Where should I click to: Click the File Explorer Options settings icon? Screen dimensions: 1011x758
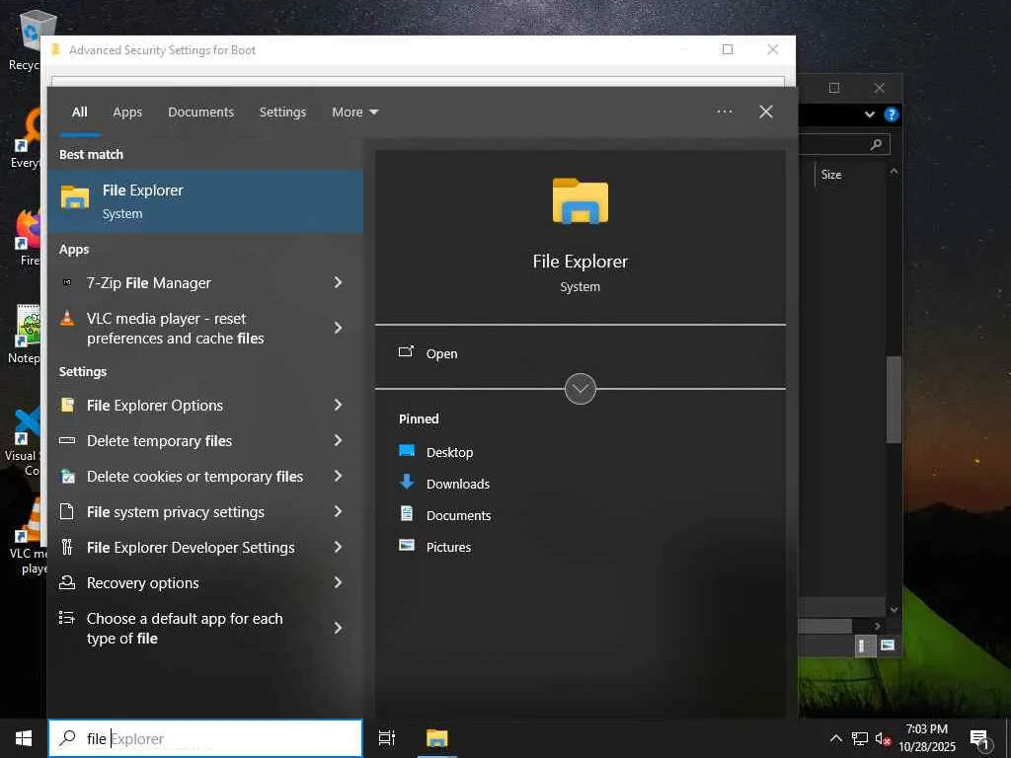click(x=67, y=405)
